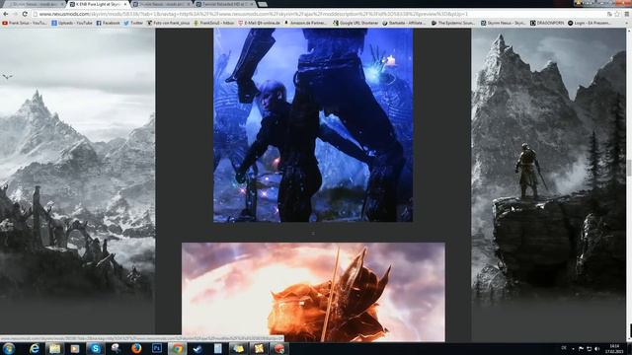The width and height of the screenshot is (632, 355).
Task: Click the Chrome taskbar icon
Action: (x=178, y=348)
